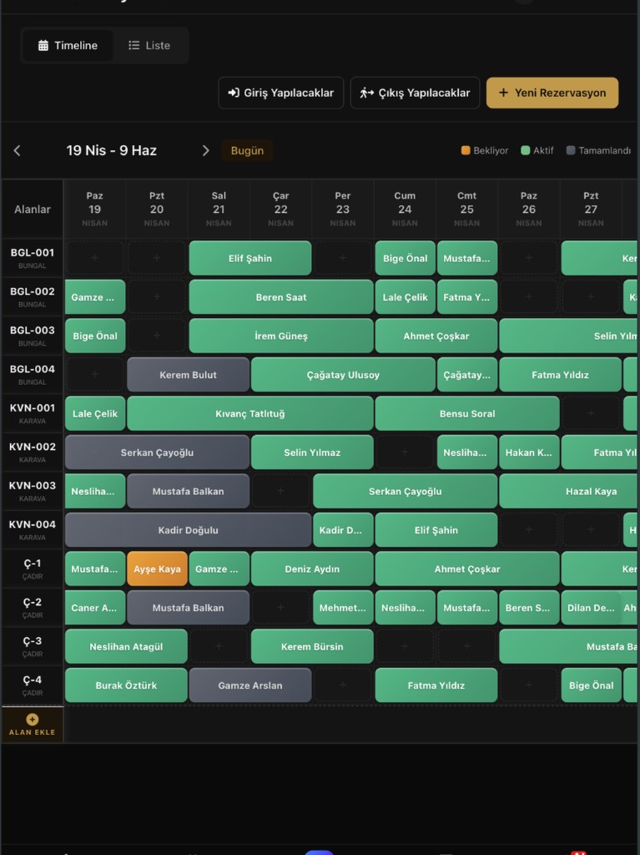Open Ayşe Kaya pending reservation in Ç-1
This screenshot has height=855, width=640.
tap(157, 569)
